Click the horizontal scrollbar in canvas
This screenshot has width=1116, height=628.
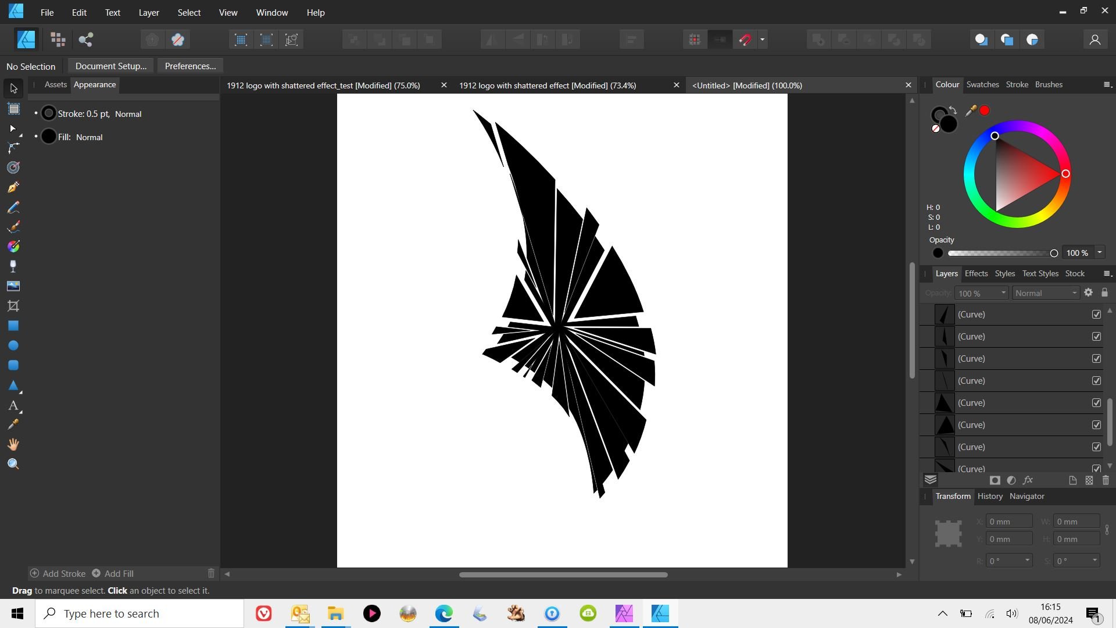pos(563,575)
